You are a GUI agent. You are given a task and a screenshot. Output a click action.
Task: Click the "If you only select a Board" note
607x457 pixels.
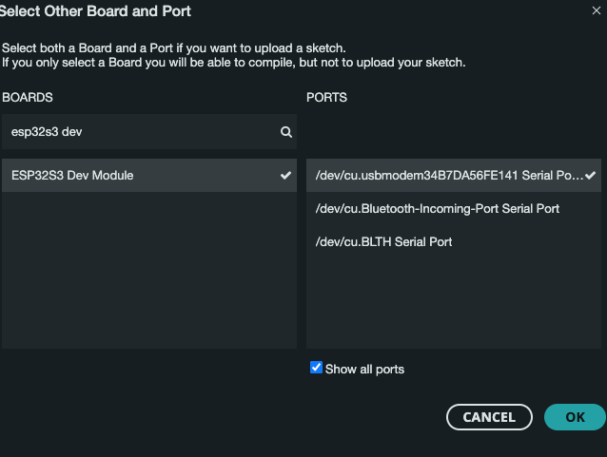[x=233, y=63]
